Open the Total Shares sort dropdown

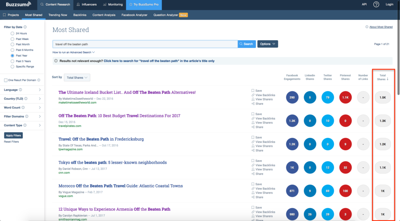[x=77, y=77]
